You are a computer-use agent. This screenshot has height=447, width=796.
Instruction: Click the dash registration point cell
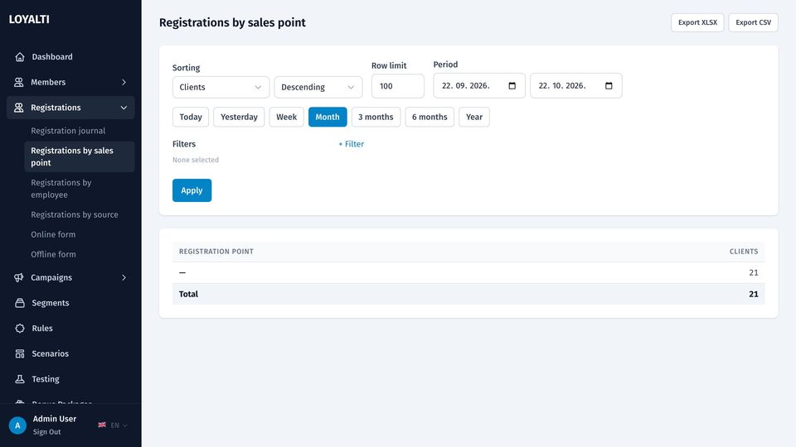(x=182, y=272)
